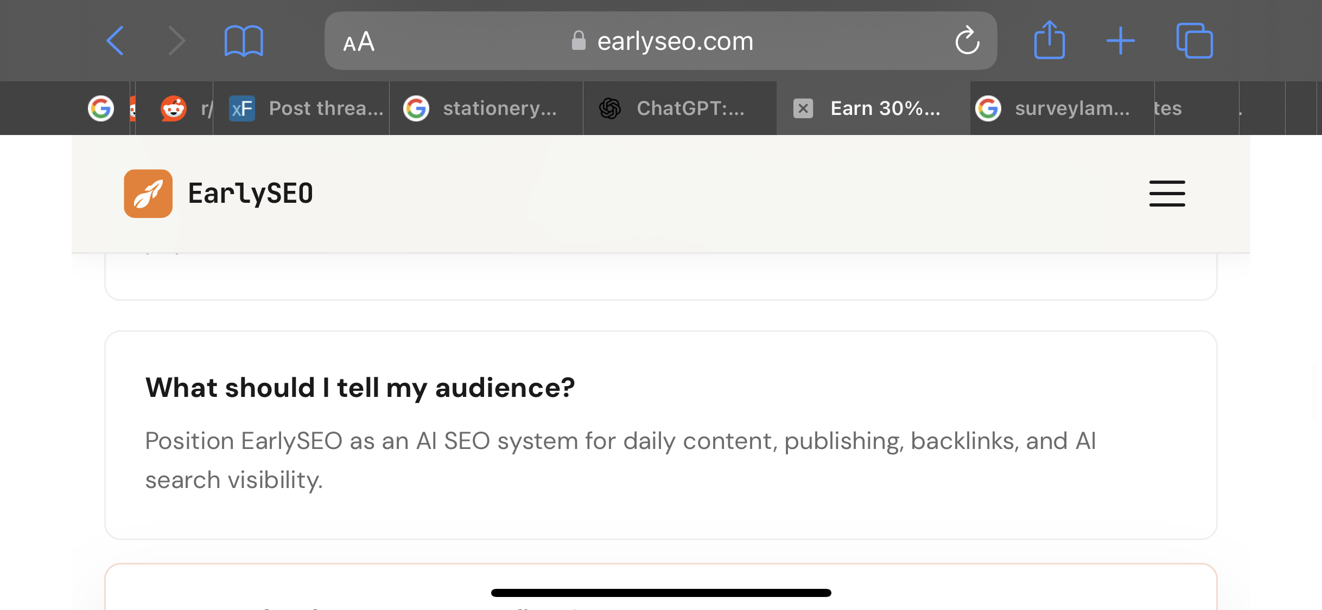1322x610 pixels.
Task: Select the first Google tab
Action: click(101, 108)
